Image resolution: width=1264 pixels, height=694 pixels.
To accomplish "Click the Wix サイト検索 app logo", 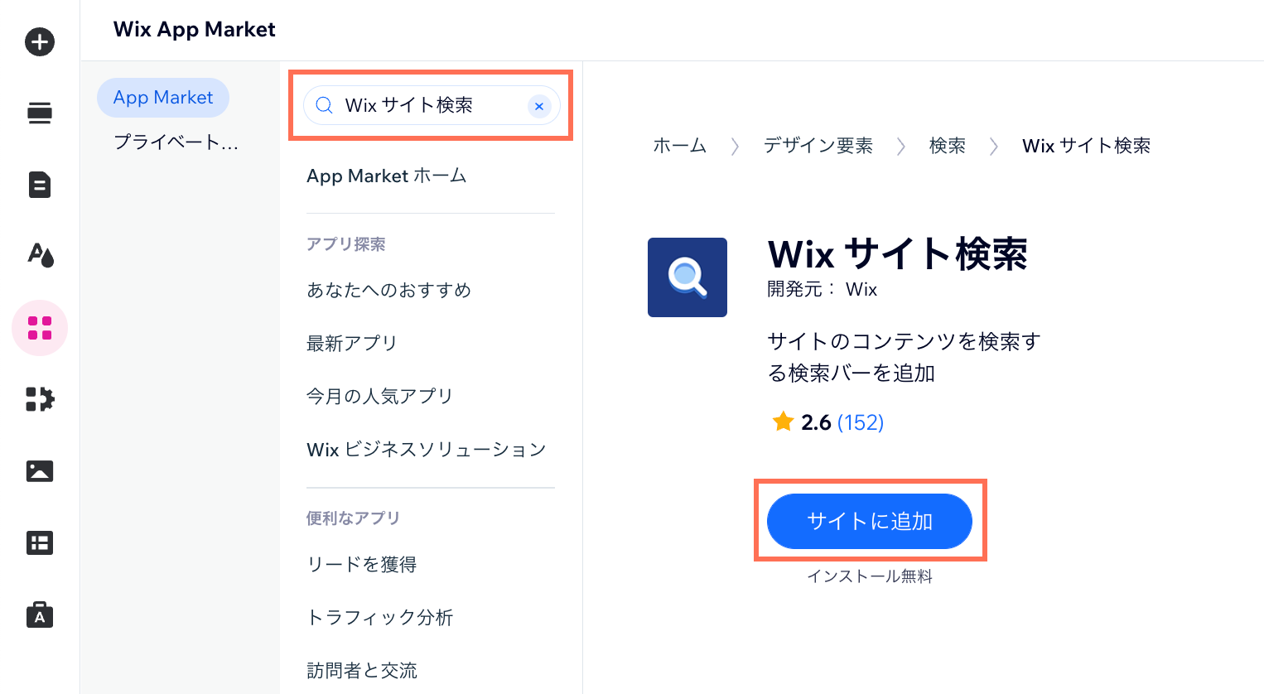I will click(x=687, y=277).
